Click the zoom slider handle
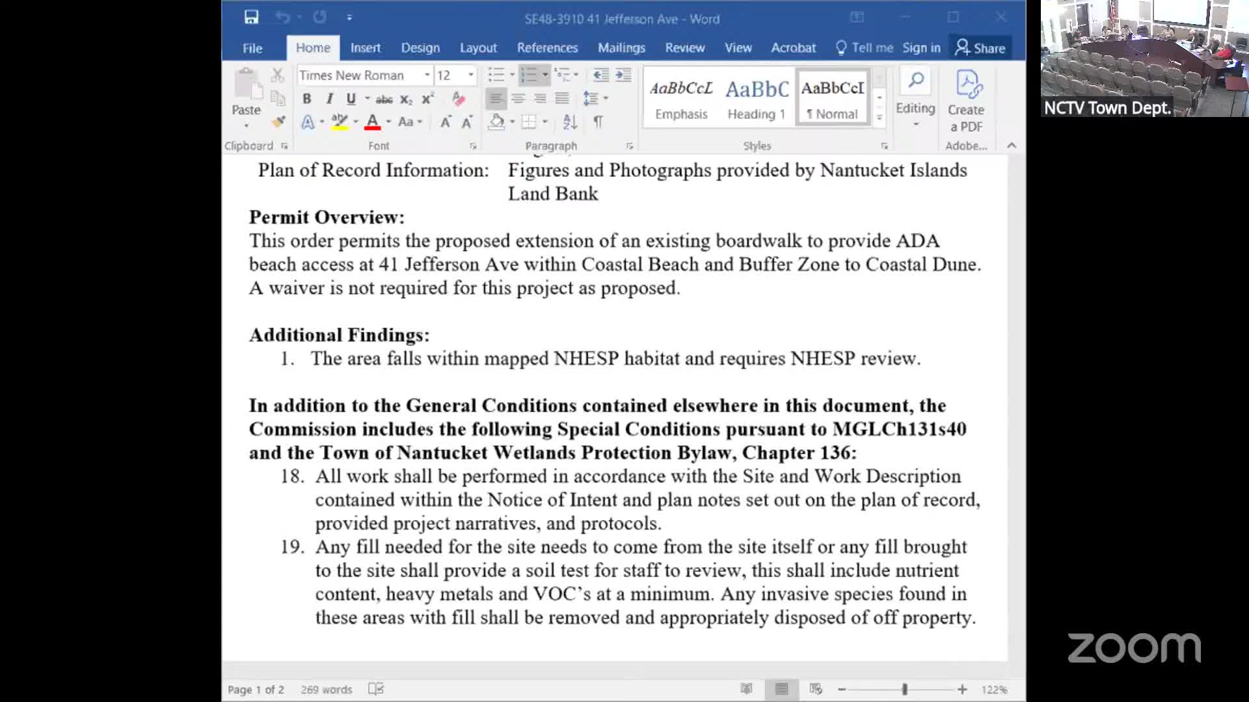1249x702 pixels. coord(904,690)
